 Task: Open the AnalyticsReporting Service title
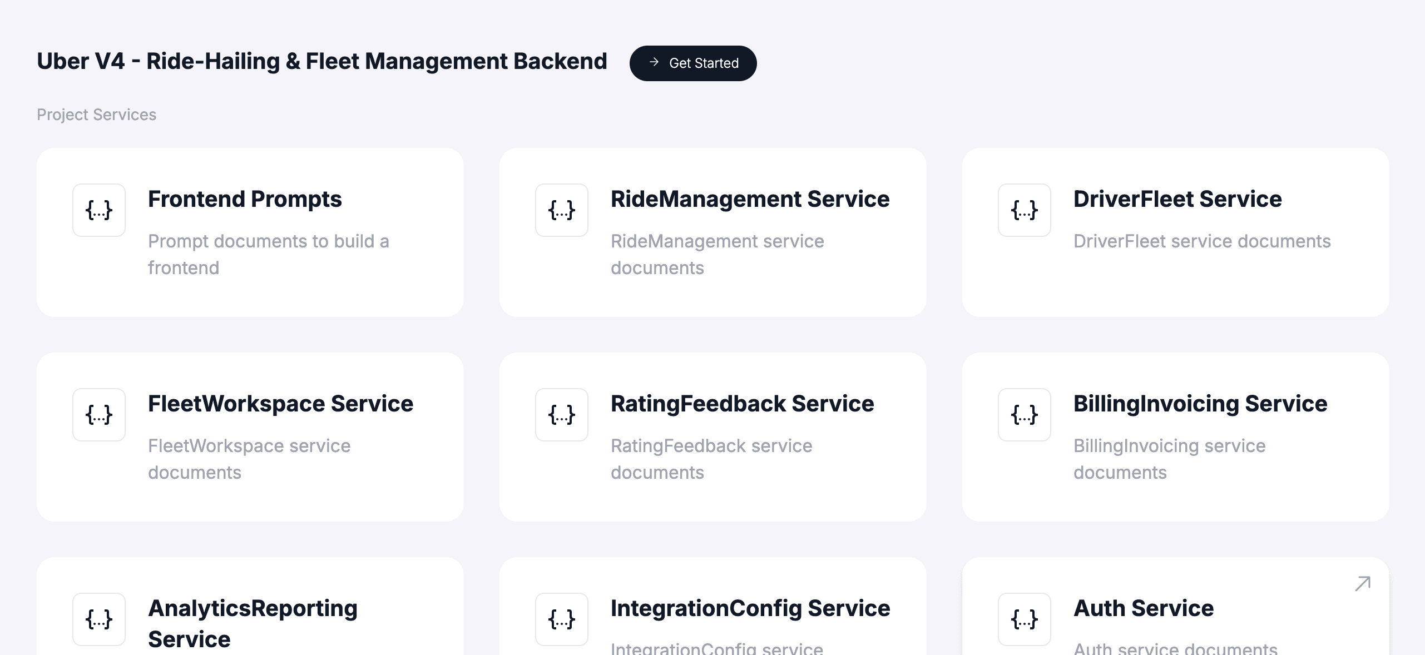pos(253,623)
